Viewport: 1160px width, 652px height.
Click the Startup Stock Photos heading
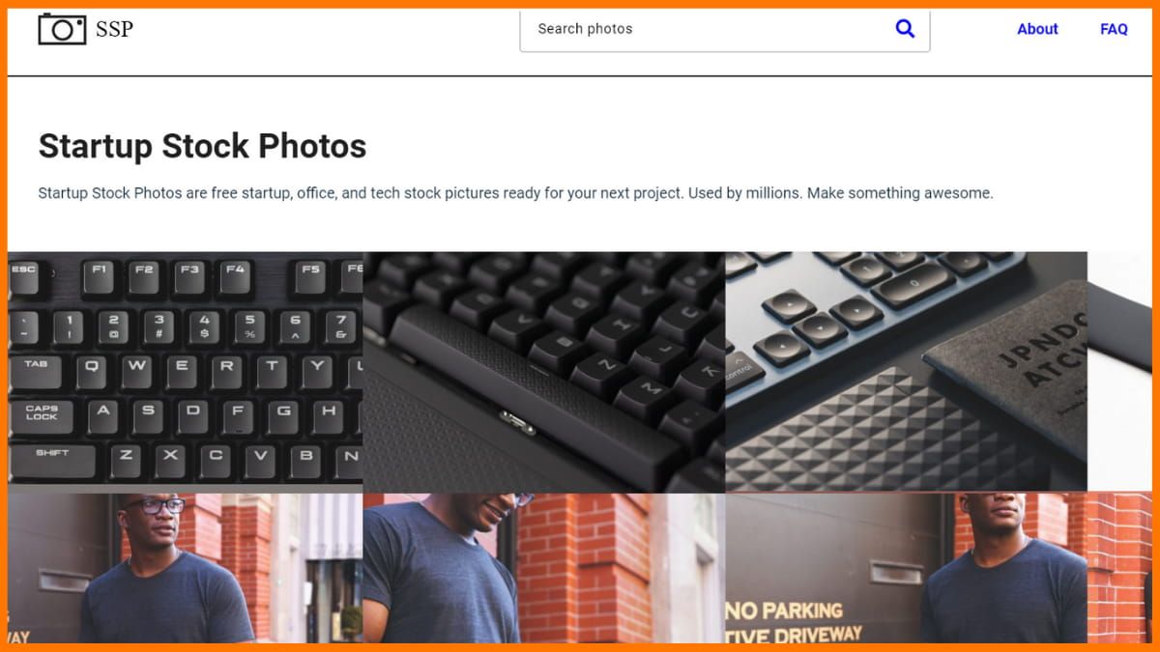point(202,146)
